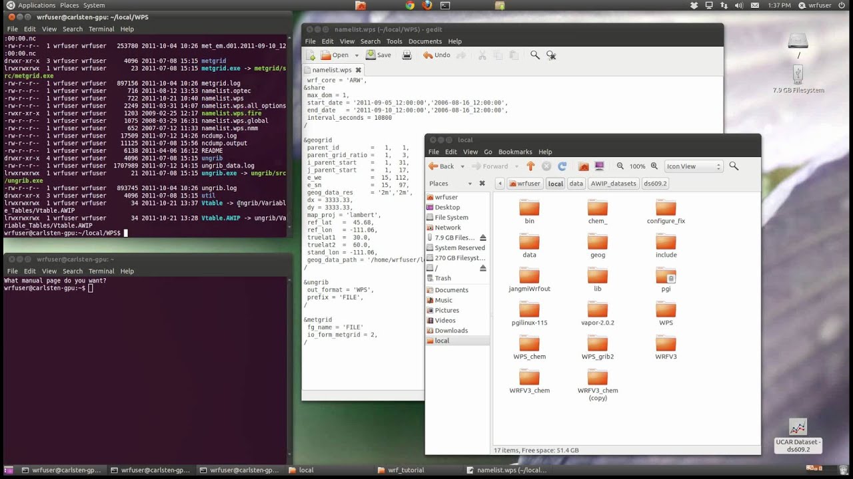Click the Home folder icon in file browser toolbar
Screen dimensions: 853x479
click(583, 166)
